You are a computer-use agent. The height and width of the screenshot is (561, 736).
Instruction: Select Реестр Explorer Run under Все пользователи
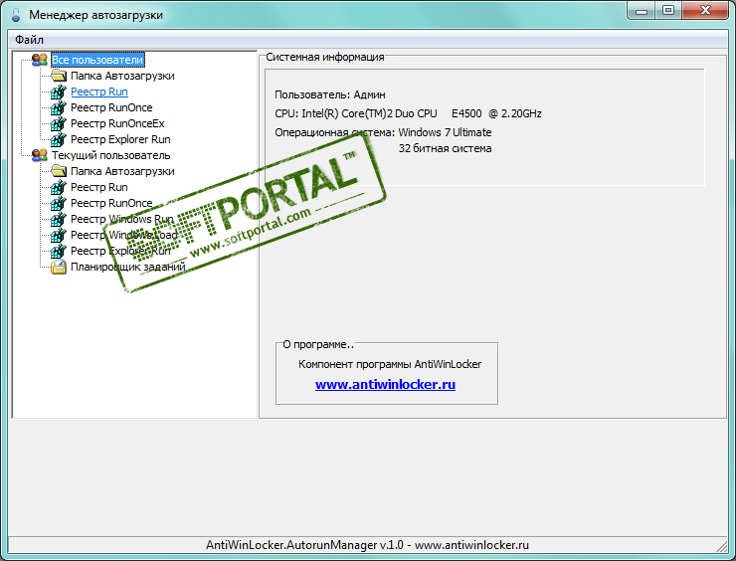point(120,139)
